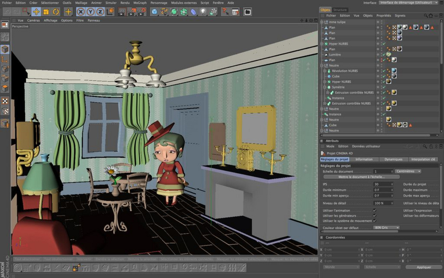Click the cube primitive object icon
The width and height of the screenshot is (444, 278).
(x=154, y=12)
